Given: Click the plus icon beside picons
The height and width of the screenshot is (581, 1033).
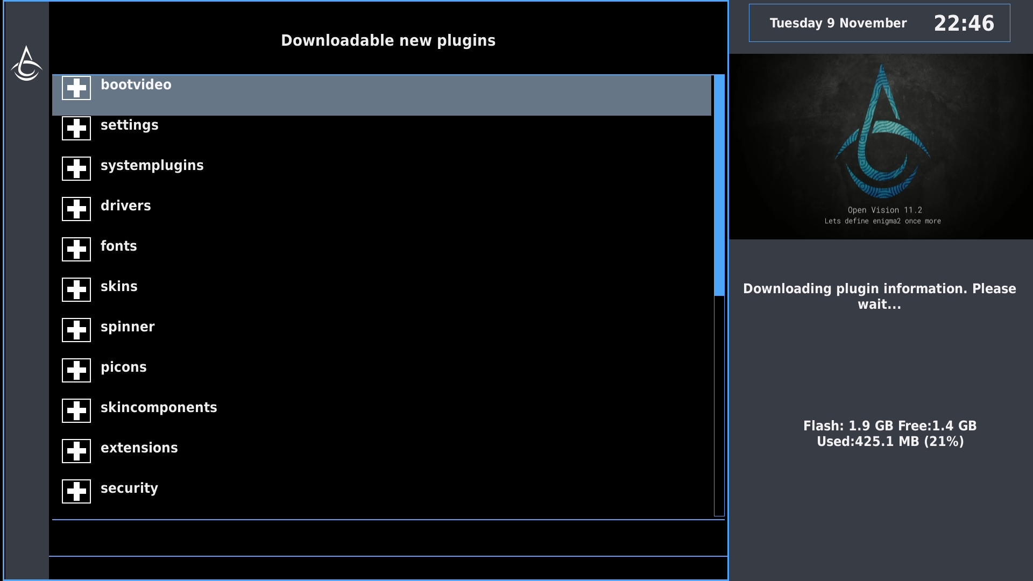Looking at the screenshot, I should point(76,370).
